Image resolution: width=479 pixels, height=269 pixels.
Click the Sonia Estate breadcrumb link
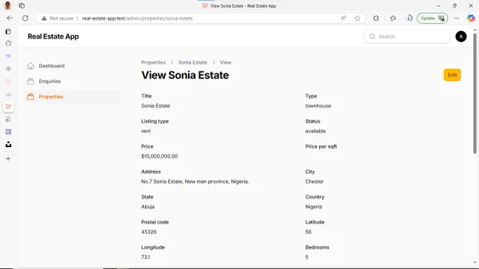[x=193, y=62]
